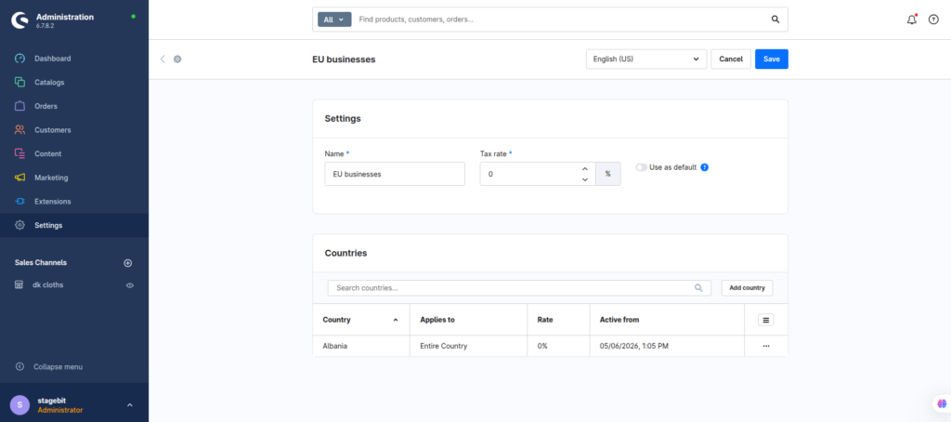This screenshot has height=422, width=951.
Task: Click the Entire Country cell
Action: [x=469, y=346]
